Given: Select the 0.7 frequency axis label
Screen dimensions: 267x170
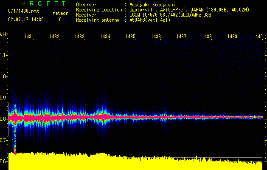Looking at the screenshot, I should click(x=4, y=140).
